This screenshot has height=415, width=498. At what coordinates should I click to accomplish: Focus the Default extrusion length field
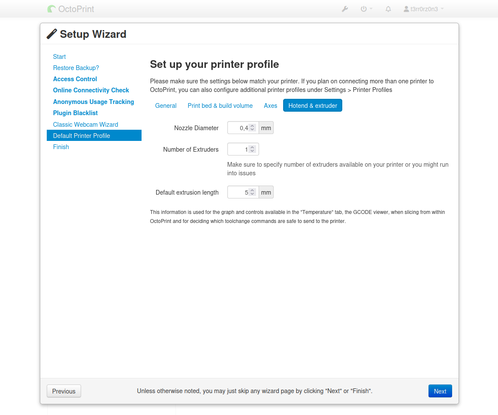(x=238, y=192)
